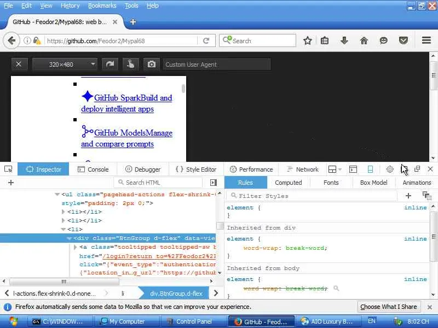
Task: Toggle pseudo-class panel icon
Action: [427, 196]
